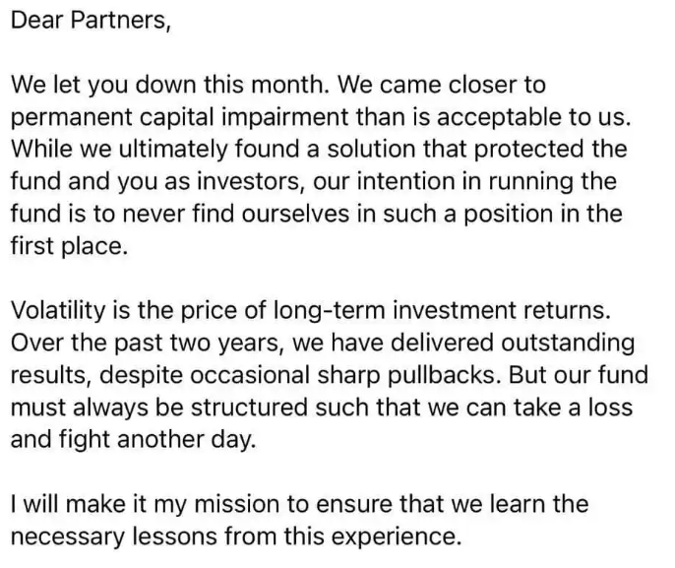Click the greeting 'Dear Partners,'
675x568 pixels.
click(91, 21)
